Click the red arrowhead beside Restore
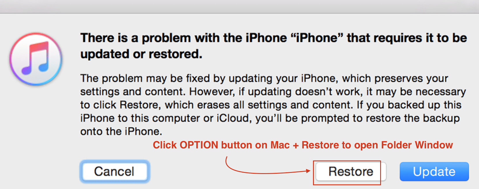479x189 pixels. coord(308,171)
